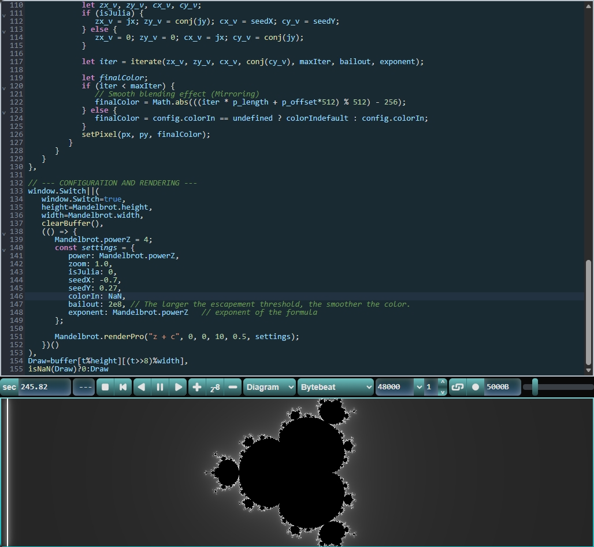
Task: Collapse the arrow function fold at line 138
Action: click(x=5, y=232)
